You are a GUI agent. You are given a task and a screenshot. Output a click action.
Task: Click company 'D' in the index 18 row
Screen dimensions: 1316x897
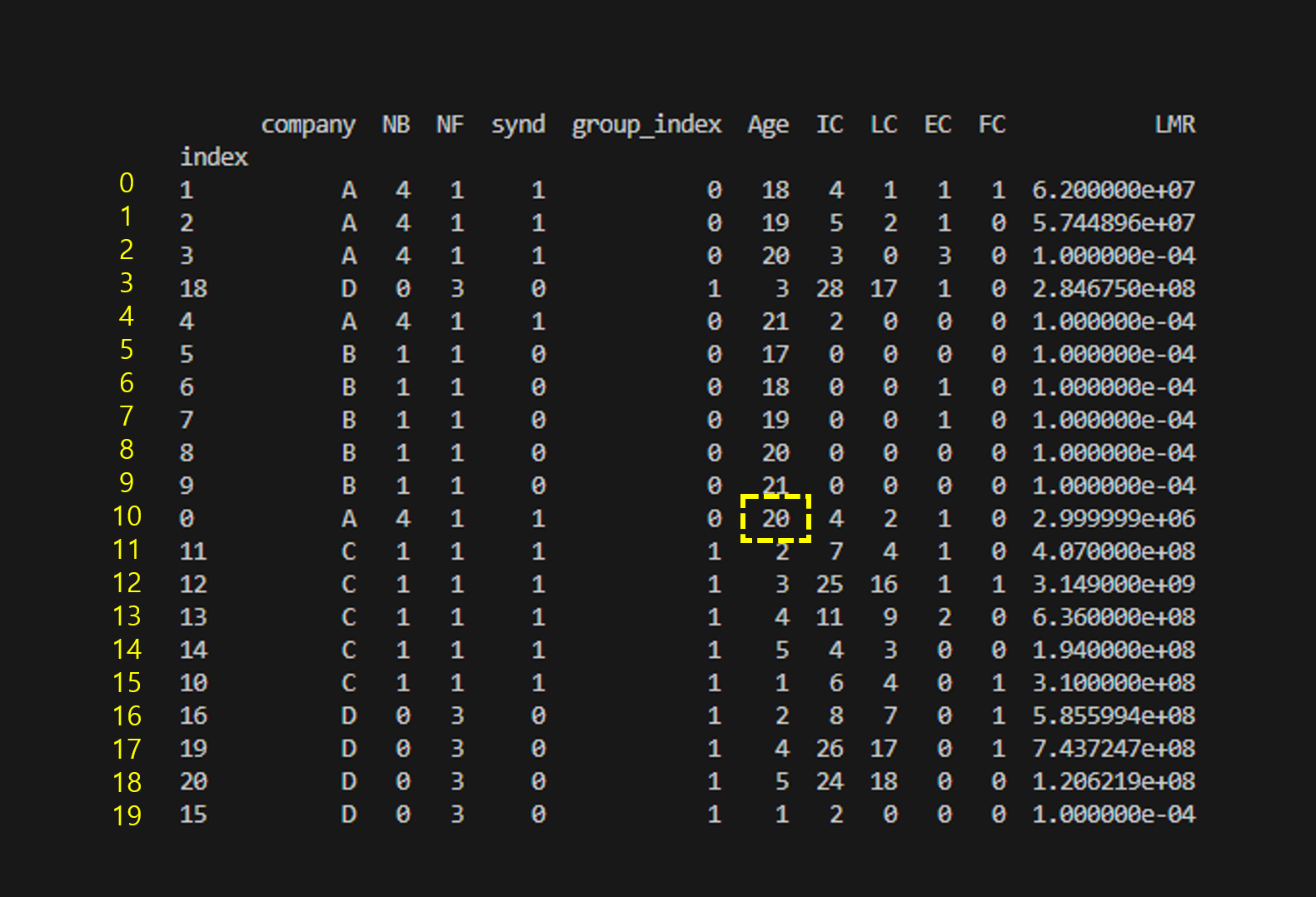[x=349, y=288]
